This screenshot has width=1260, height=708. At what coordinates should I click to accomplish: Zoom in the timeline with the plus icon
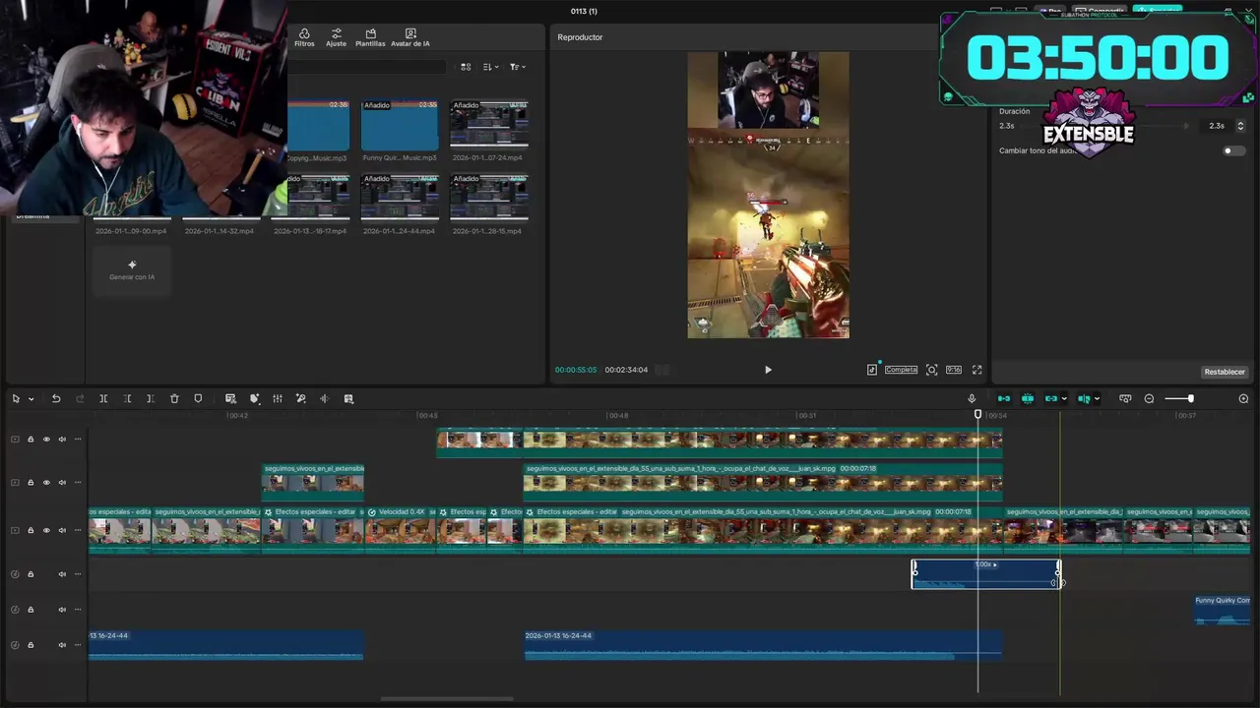(x=1243, y=398)
